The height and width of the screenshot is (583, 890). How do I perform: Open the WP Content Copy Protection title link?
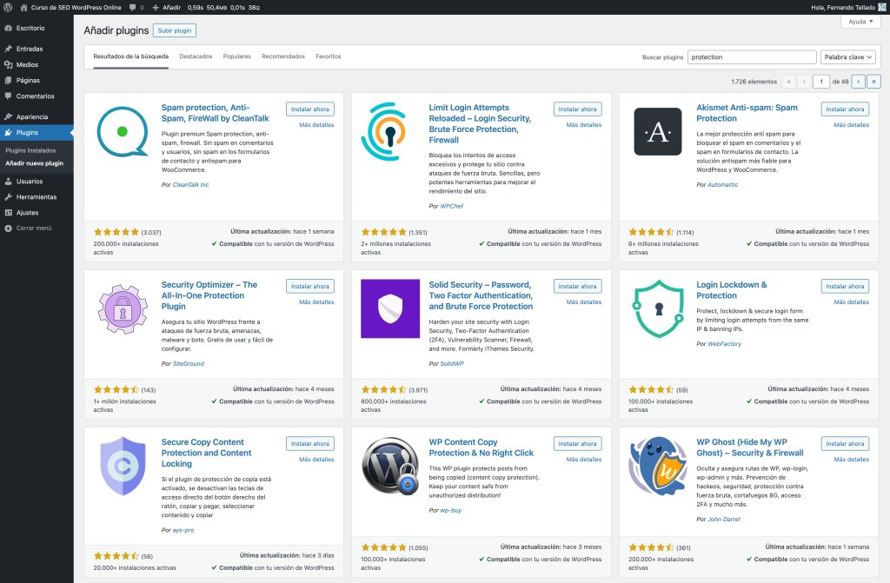[x=482, y=448]
